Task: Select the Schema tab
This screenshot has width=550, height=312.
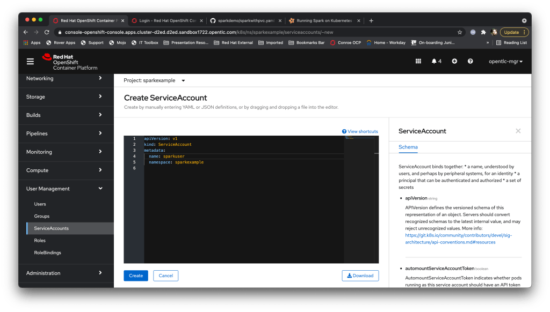Action: (408, 147)
